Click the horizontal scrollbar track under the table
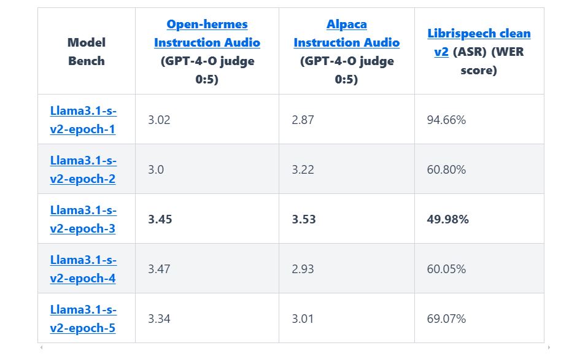 tap(295, 348)
